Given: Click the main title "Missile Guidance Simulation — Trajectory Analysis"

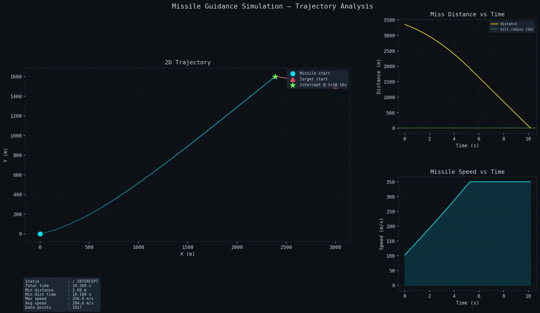Looking at the screenshot, I should (272, 6).
